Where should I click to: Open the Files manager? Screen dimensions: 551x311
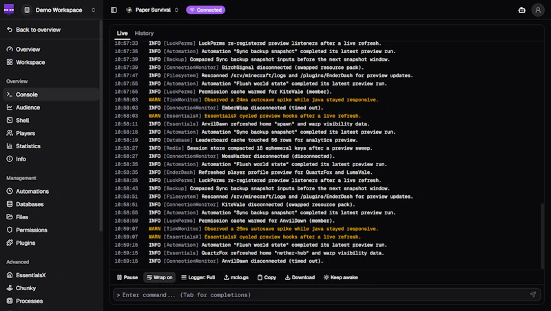51,217
